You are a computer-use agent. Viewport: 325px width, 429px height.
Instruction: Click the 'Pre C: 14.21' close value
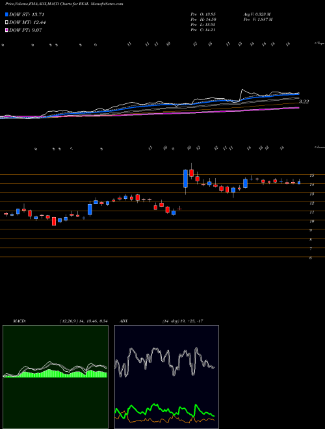(x=203, y=30)
